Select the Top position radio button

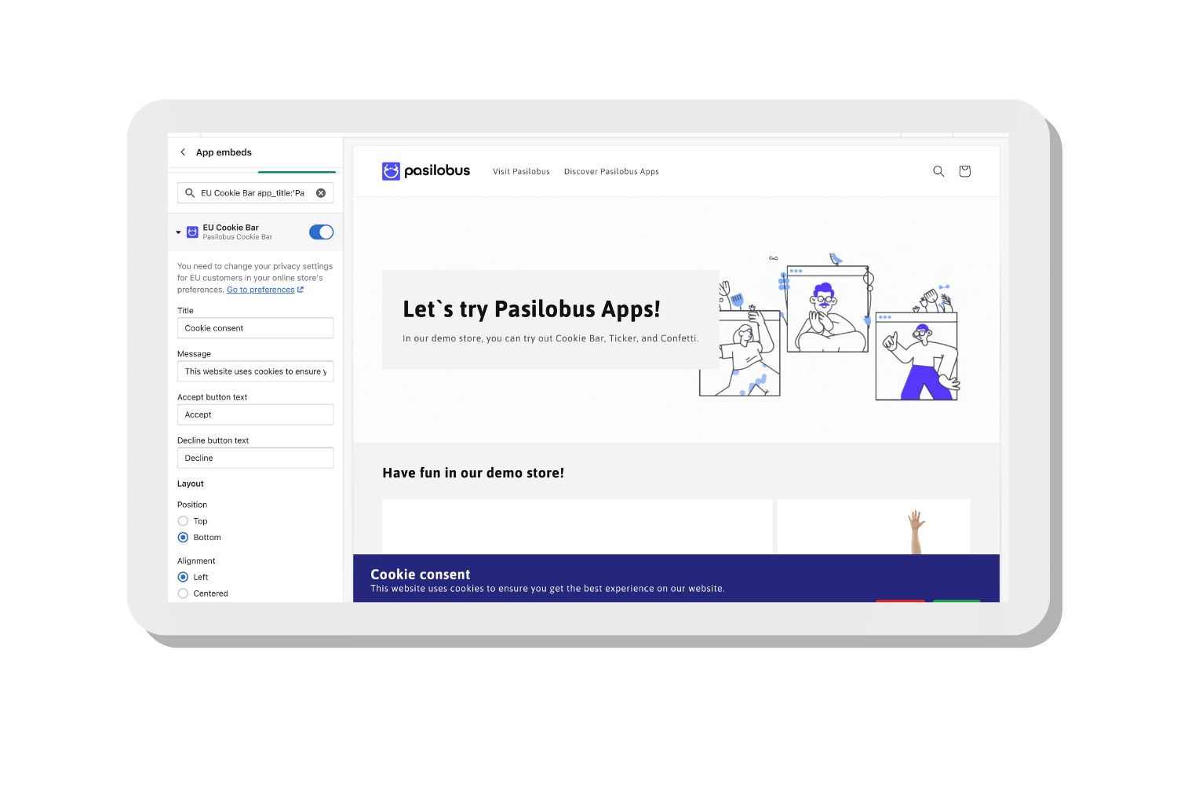[x=183, y=521]
